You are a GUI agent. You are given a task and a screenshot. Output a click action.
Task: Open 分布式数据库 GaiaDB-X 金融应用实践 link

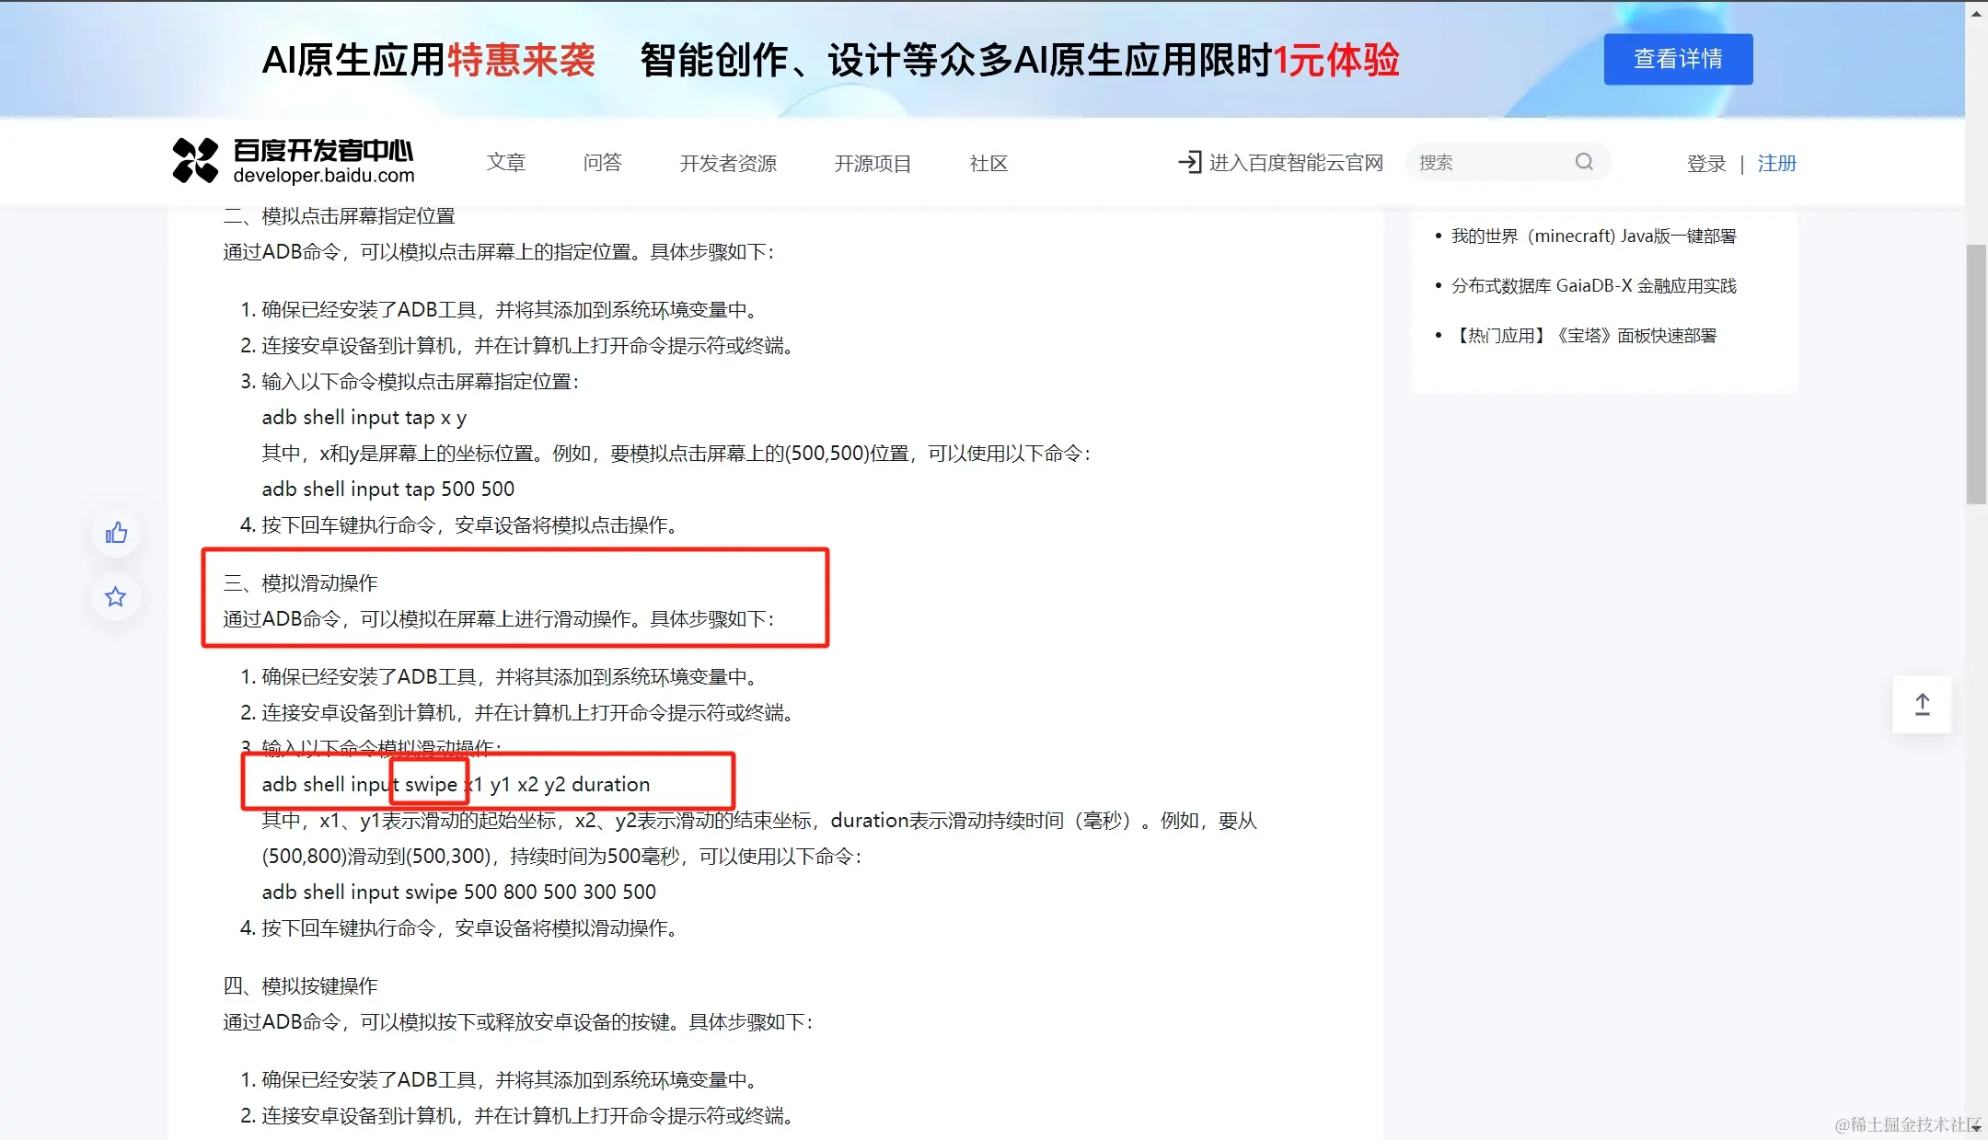pos(1593,286)
